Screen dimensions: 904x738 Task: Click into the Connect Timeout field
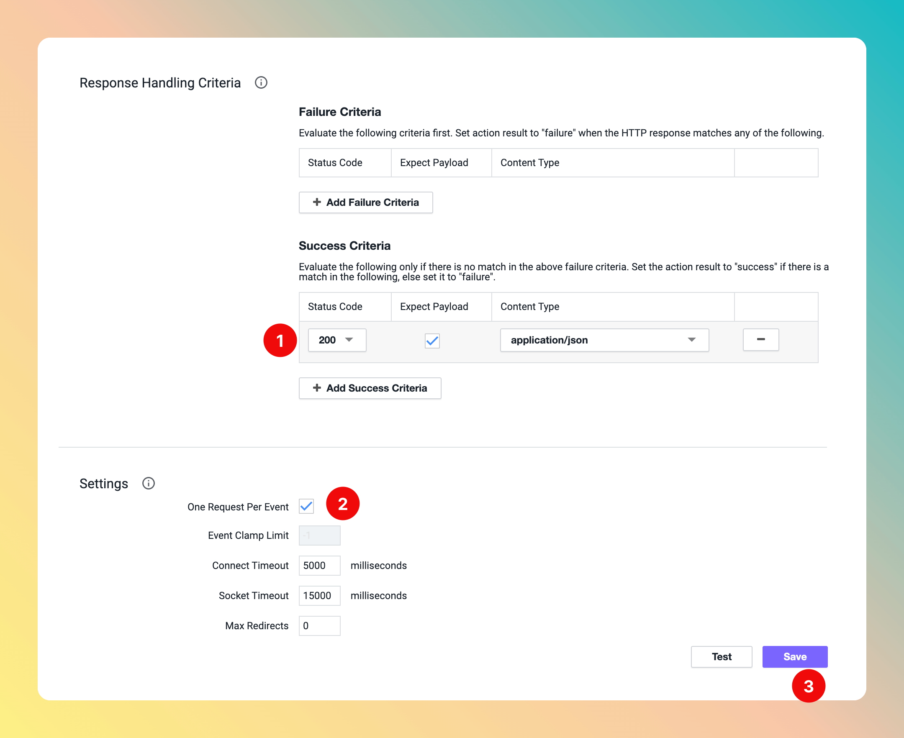pos(319,566)
